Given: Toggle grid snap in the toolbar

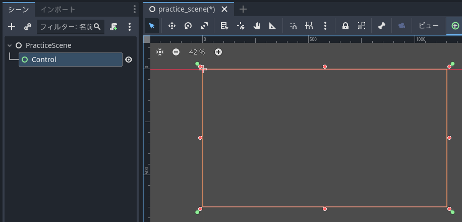Looking at the screenshot, I should tap(309, 26).
